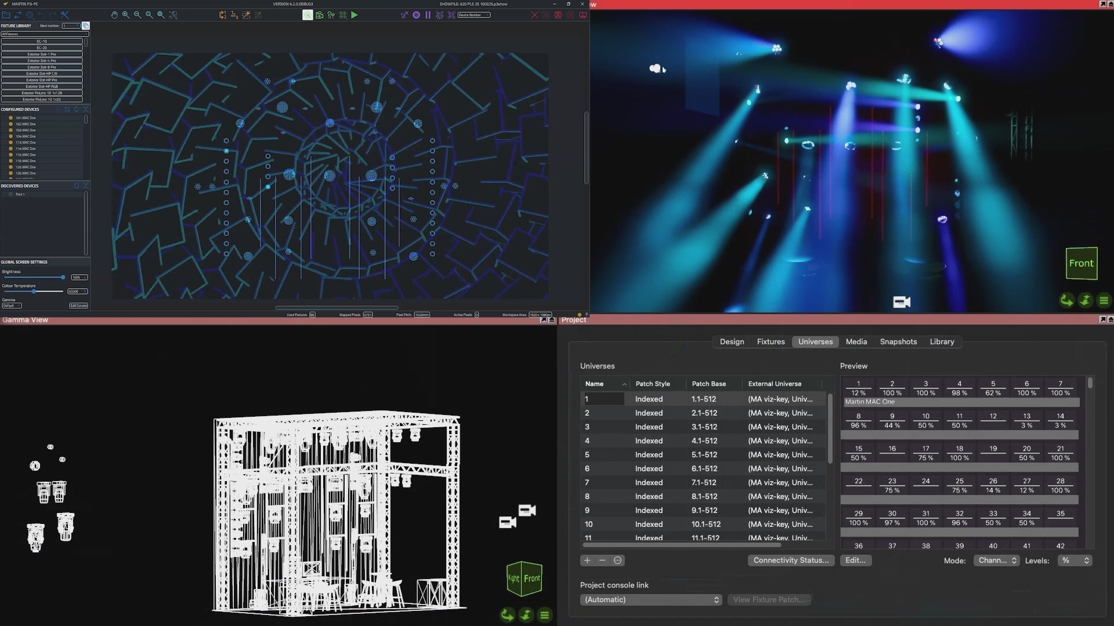The width and height of the screenshot is (1114, 626).
Task: Click the wrench settings tool icon
Action: [65, 15]
